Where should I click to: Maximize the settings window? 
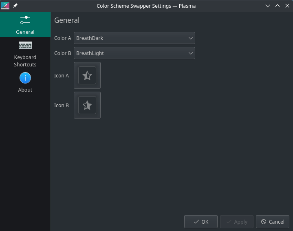pos(278,6)
